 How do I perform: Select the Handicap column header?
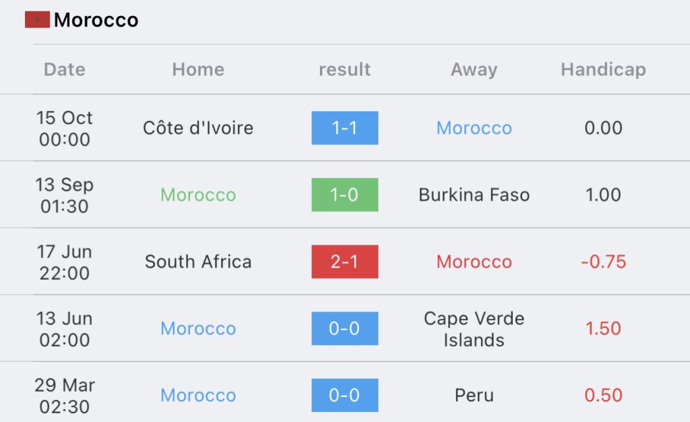(603, 69)
